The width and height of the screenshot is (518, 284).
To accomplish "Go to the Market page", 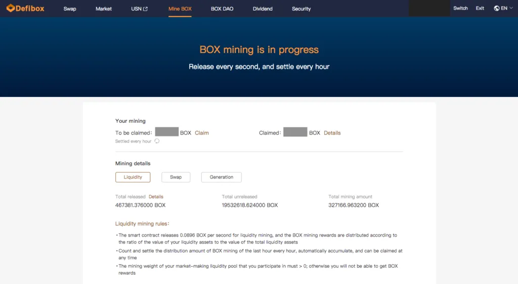I will tap(103, 9).
